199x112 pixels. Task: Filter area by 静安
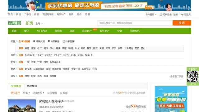click(x=89, y=48)
